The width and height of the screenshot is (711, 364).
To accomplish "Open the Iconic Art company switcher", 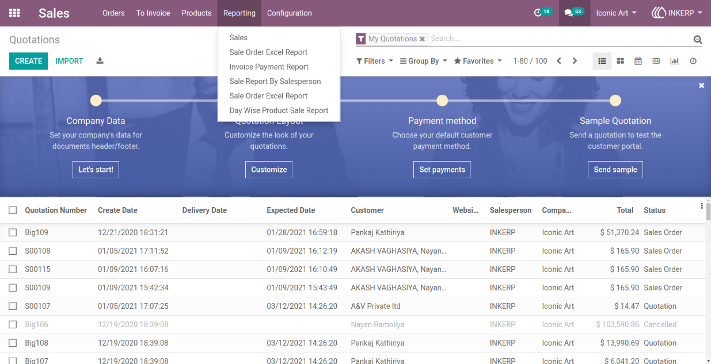I will pyautogui.click(x=616, y=13).
